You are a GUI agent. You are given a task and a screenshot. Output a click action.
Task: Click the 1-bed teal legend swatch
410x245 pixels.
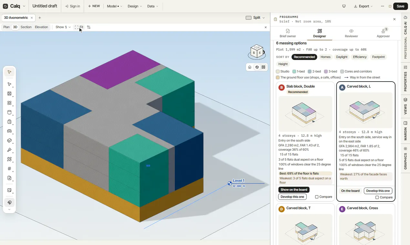pos(294,72)
